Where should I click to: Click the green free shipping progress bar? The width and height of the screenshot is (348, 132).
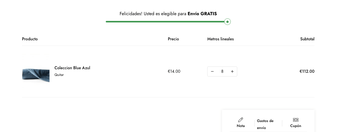(165, 22)
